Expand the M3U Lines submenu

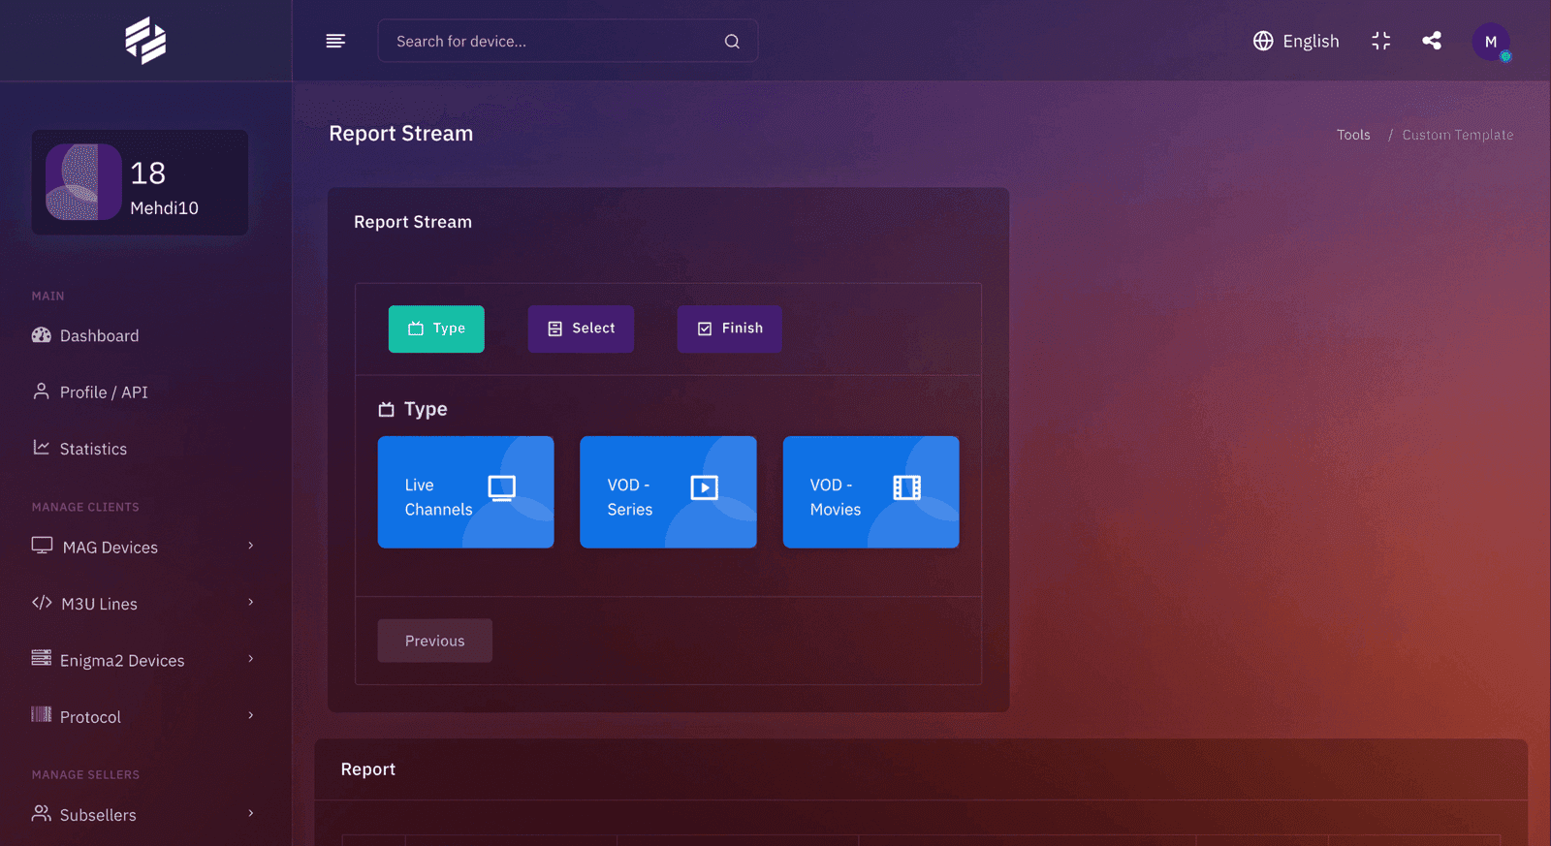click(x=250, y=603)
